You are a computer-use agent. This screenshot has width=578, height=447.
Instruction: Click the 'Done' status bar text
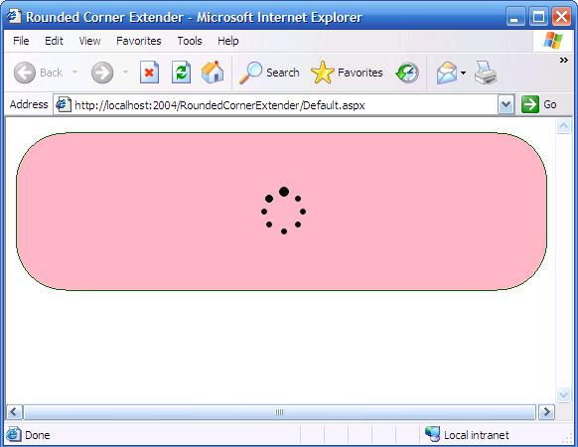[x=37, y=435]
